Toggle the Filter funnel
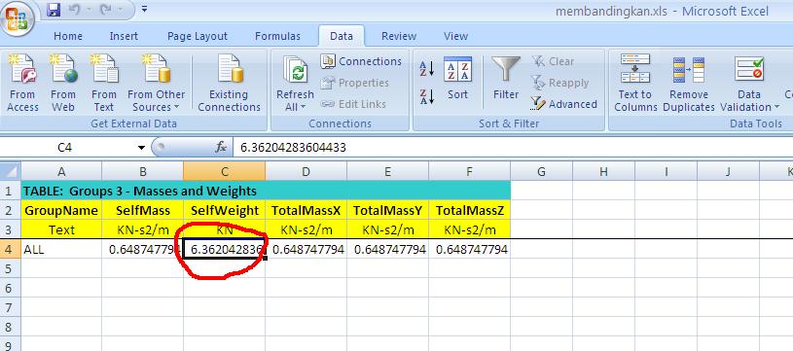793x351 pixels. (506, 79)
